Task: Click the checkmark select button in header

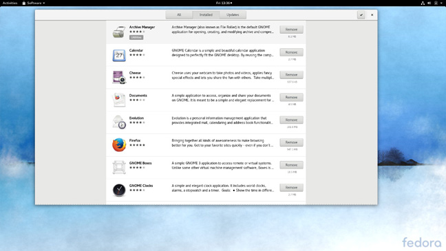Action: [361, 14]
